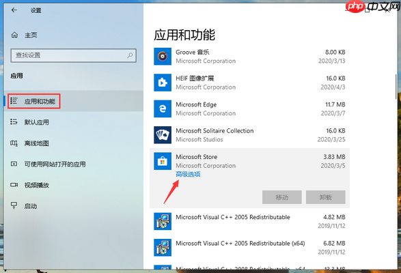The width and height of the screenshot is (401, 273).
Task: Click the 应用和功能 page heading
Action: coord(184,35)
